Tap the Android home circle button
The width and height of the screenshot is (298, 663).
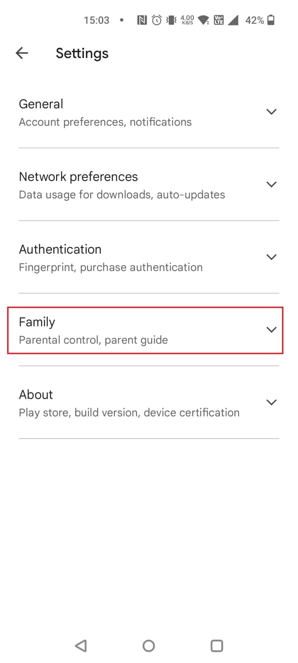point(149,646)
